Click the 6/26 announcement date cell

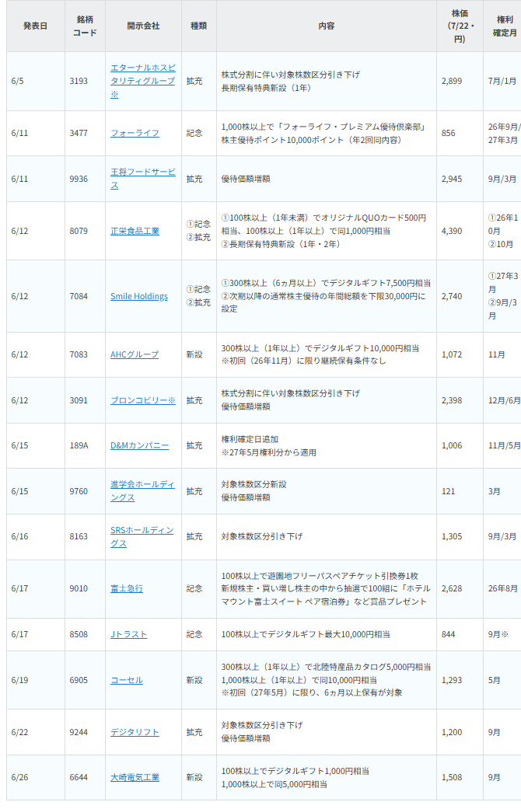35,778
